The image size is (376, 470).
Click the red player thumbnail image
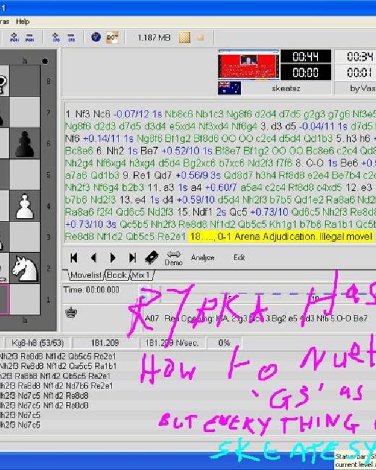(249, 65)
